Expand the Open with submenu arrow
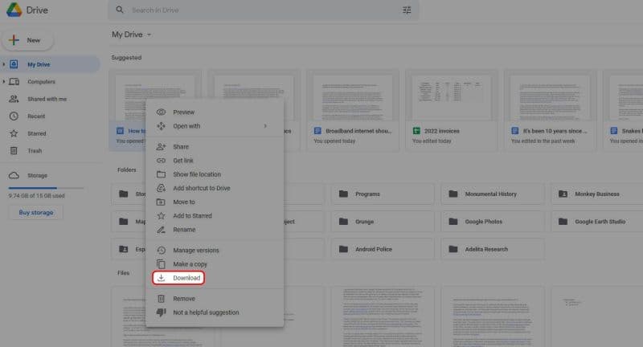 point(265,126)
